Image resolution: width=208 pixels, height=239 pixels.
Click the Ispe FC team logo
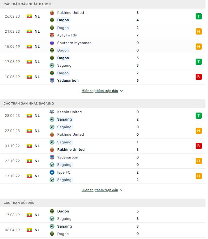52,172
